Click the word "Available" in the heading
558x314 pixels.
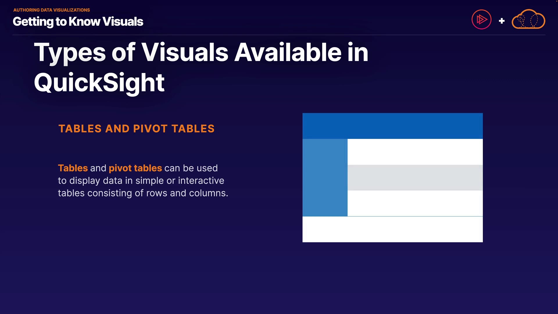(x=288, y=53)
